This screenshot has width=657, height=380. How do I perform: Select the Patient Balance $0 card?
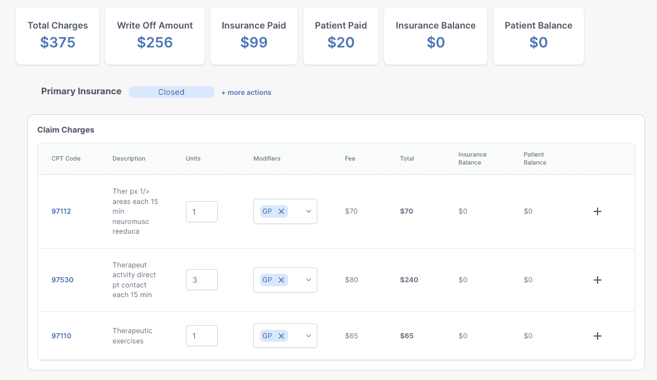[x=539, y=35]
